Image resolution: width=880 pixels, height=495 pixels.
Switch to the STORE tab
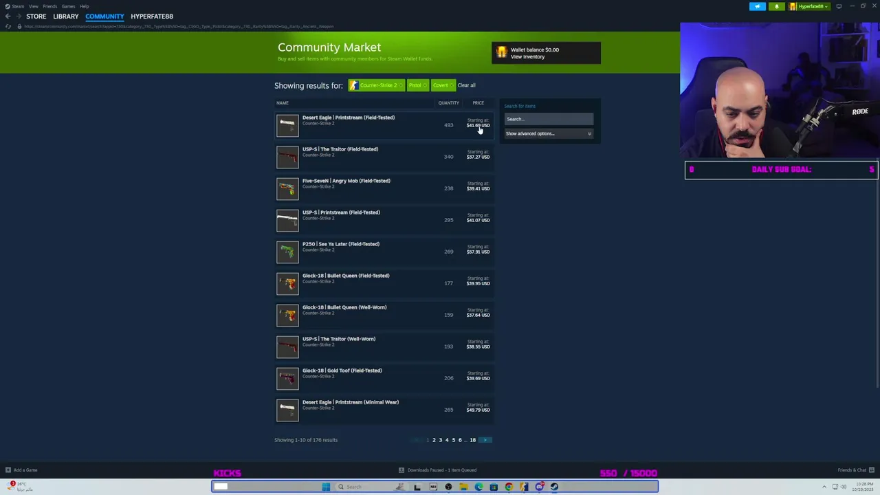pyautogui.click(x=36, y=16)
